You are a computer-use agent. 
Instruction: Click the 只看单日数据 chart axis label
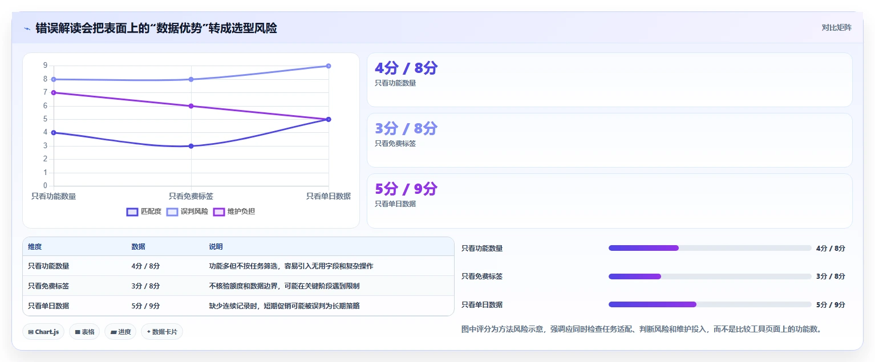329,196
